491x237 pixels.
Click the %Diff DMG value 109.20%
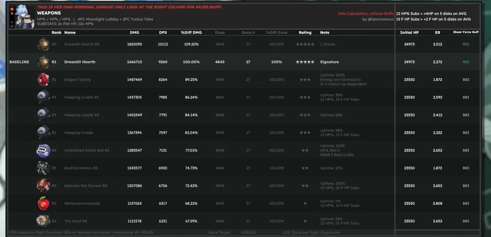[x=191, y=44]
